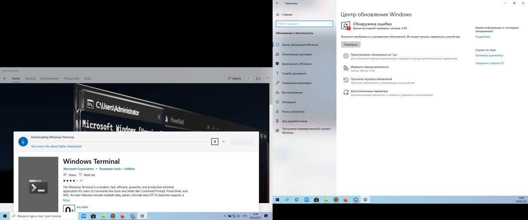This screenshot has height=220, width=528.
Task: Click the Поиск устройства sidebar icon
Action: 278,111
